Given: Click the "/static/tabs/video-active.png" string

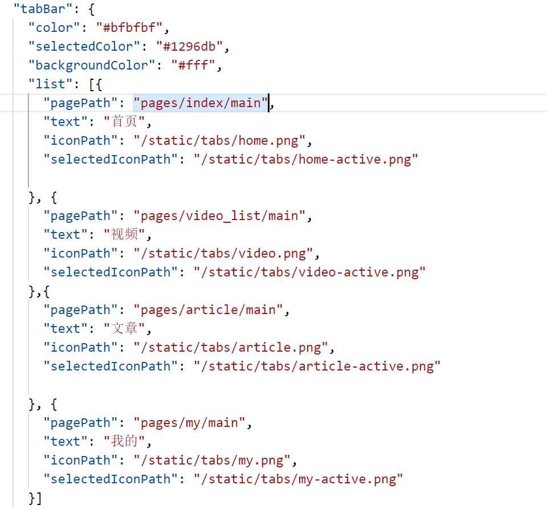Looking at the screenshot, I should tap(309, 272).
